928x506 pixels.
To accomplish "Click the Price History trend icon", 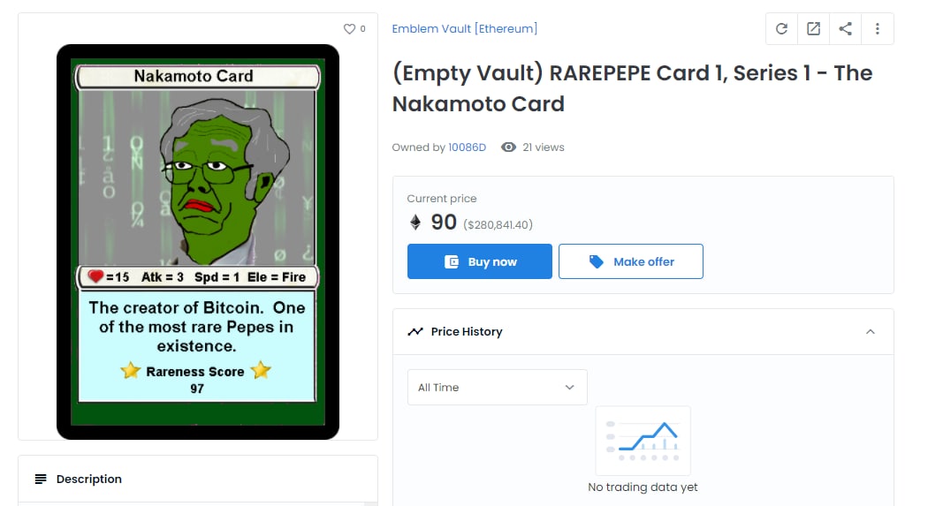I will (x=415, y=332).
